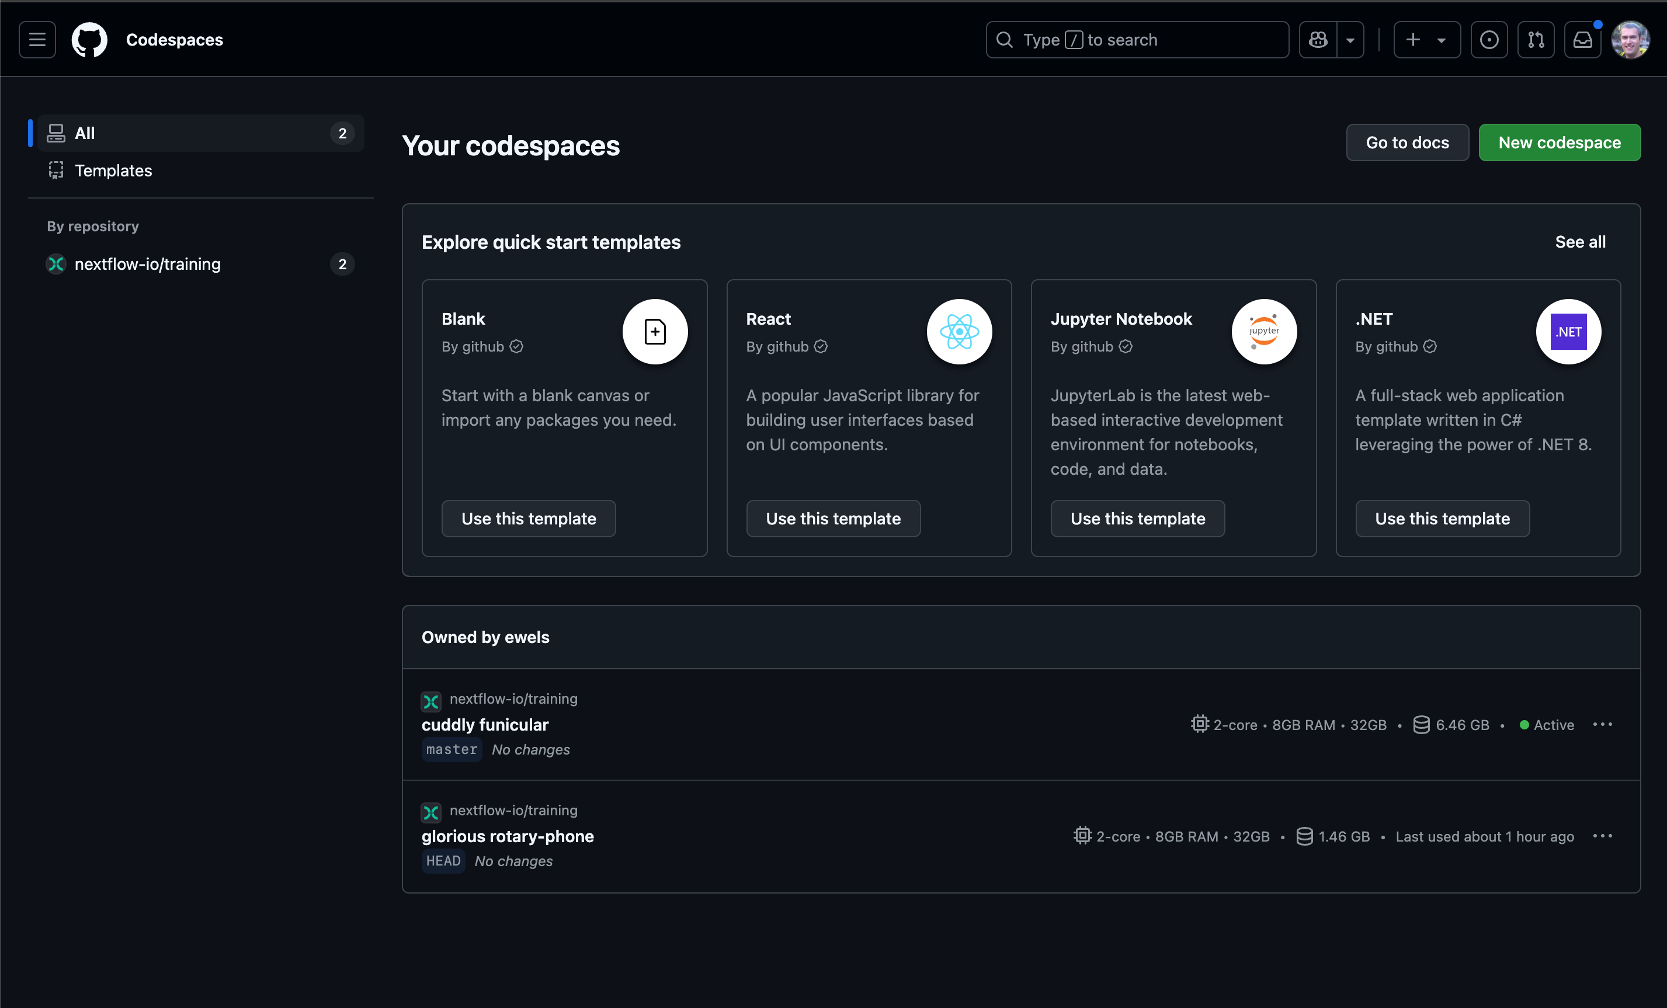The image size is (1667, 1008).
Task: Expand the user account dropdown
Action: point(1630,38)
